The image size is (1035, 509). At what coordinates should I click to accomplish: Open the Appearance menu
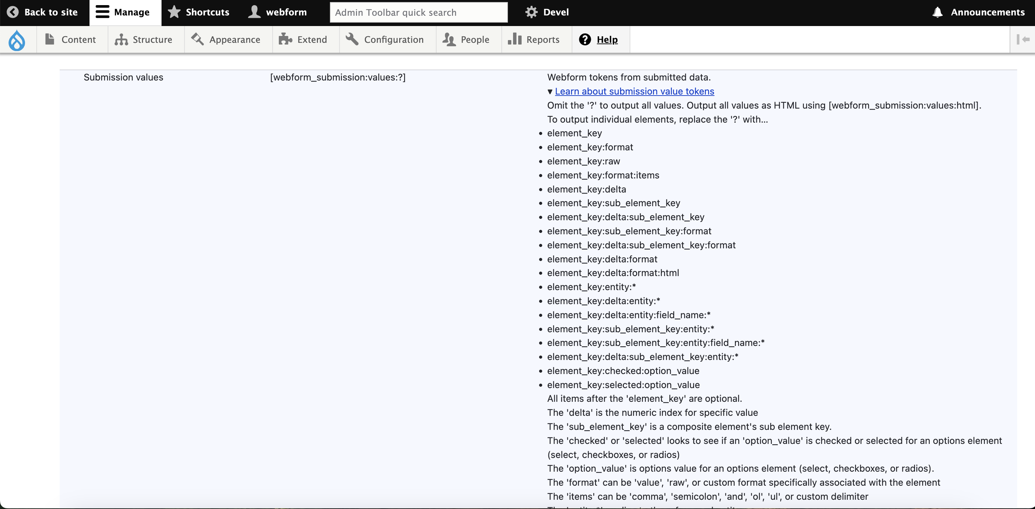(226, 39)
